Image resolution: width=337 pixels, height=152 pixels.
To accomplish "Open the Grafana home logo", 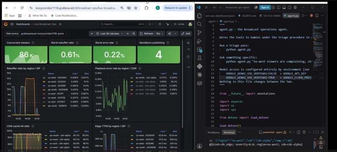I will (6, 24).
